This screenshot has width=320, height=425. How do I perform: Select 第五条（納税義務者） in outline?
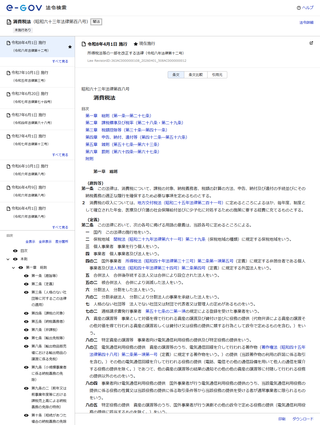48,321
